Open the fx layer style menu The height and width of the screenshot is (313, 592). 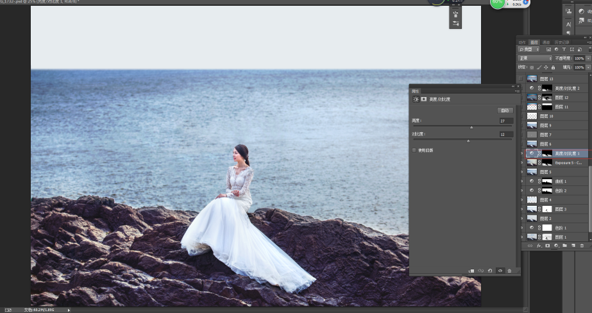tap(539, 246)
